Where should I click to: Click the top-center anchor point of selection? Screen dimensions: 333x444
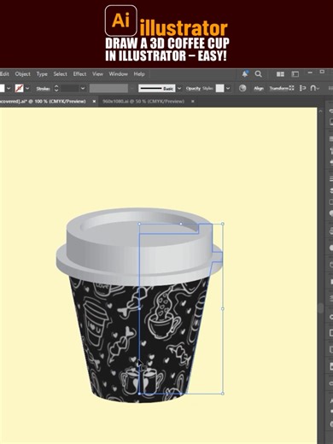[181, 224]
